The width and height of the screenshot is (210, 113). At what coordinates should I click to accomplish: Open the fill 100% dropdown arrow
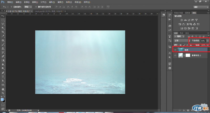tap(208, 45)
